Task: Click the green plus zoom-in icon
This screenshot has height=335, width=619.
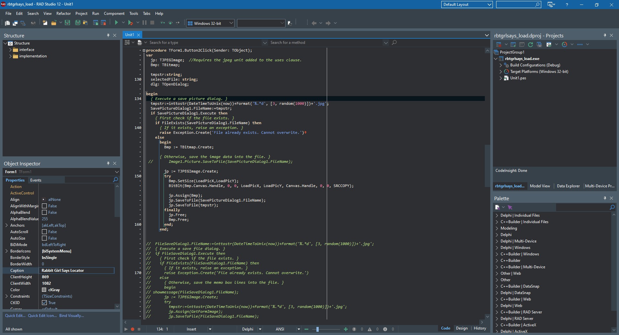Action: pyautogui.click(x=346, y=329)
